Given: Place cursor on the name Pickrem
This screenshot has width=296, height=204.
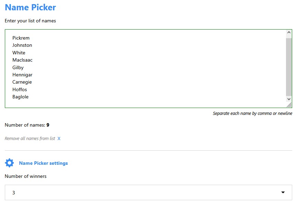Looking at the screenshot, I should pyautogui.click(x=21, y=38).
